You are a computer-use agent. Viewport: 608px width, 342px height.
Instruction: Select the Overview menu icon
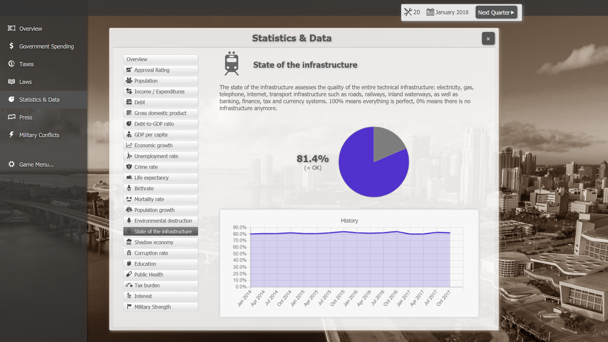[11, 28]
